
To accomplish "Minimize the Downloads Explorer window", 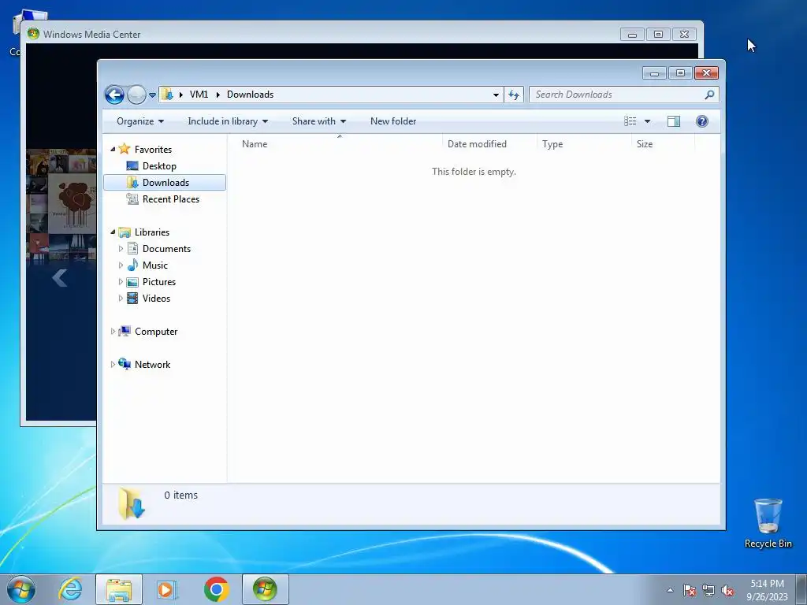I will [655, 73].
